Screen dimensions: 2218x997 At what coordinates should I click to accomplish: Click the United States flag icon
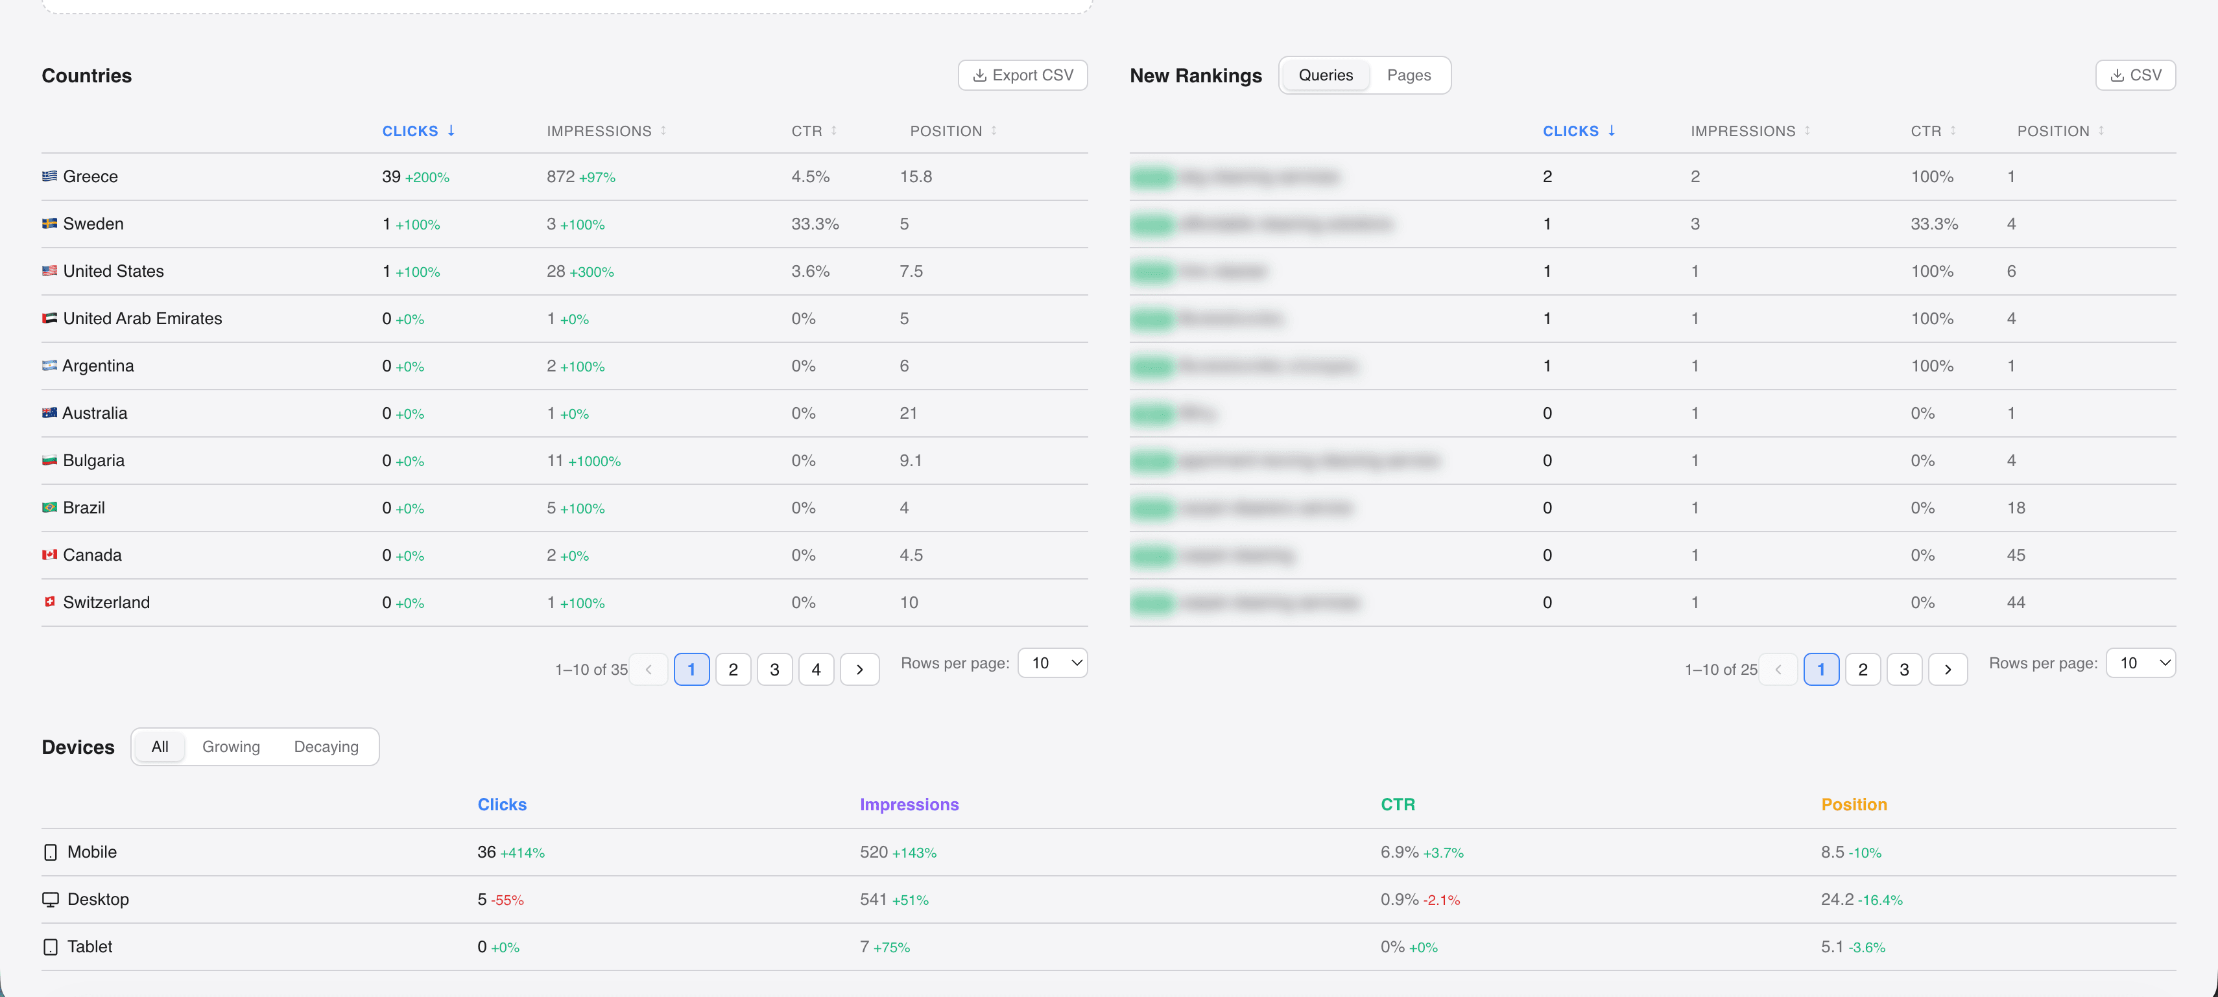pyautogui.click(x=50, y=271)
